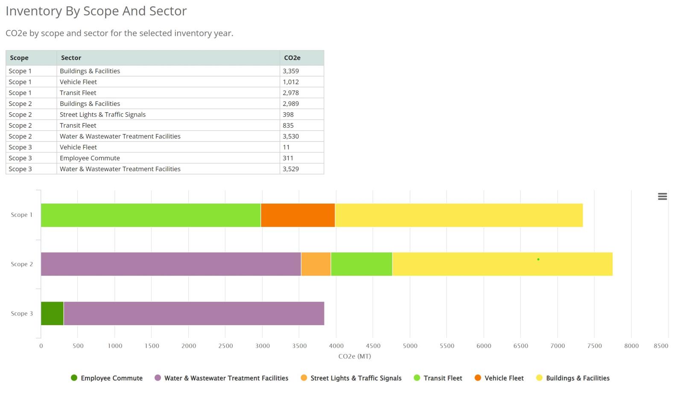This screenshot has width=683, height=396.
Task: Toggle Employee Commute legend item
Action: point(107,378)
